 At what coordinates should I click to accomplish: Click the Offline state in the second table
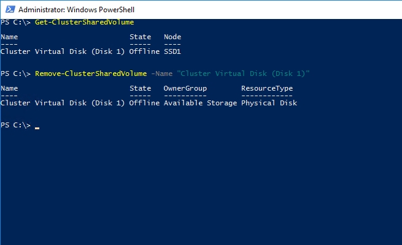(144, 103)
